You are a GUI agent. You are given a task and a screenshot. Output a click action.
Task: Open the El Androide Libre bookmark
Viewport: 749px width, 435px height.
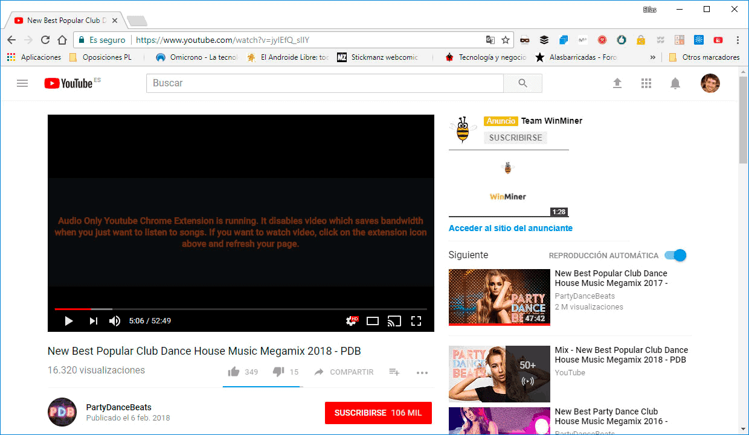[x=288, y=57]
